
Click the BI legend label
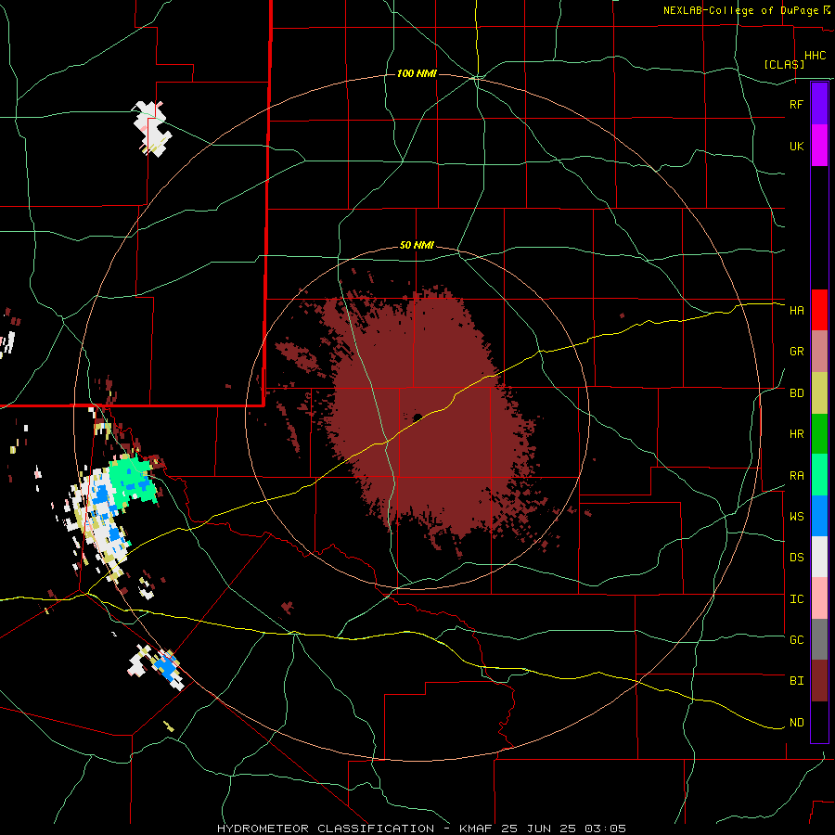[796, 681]
